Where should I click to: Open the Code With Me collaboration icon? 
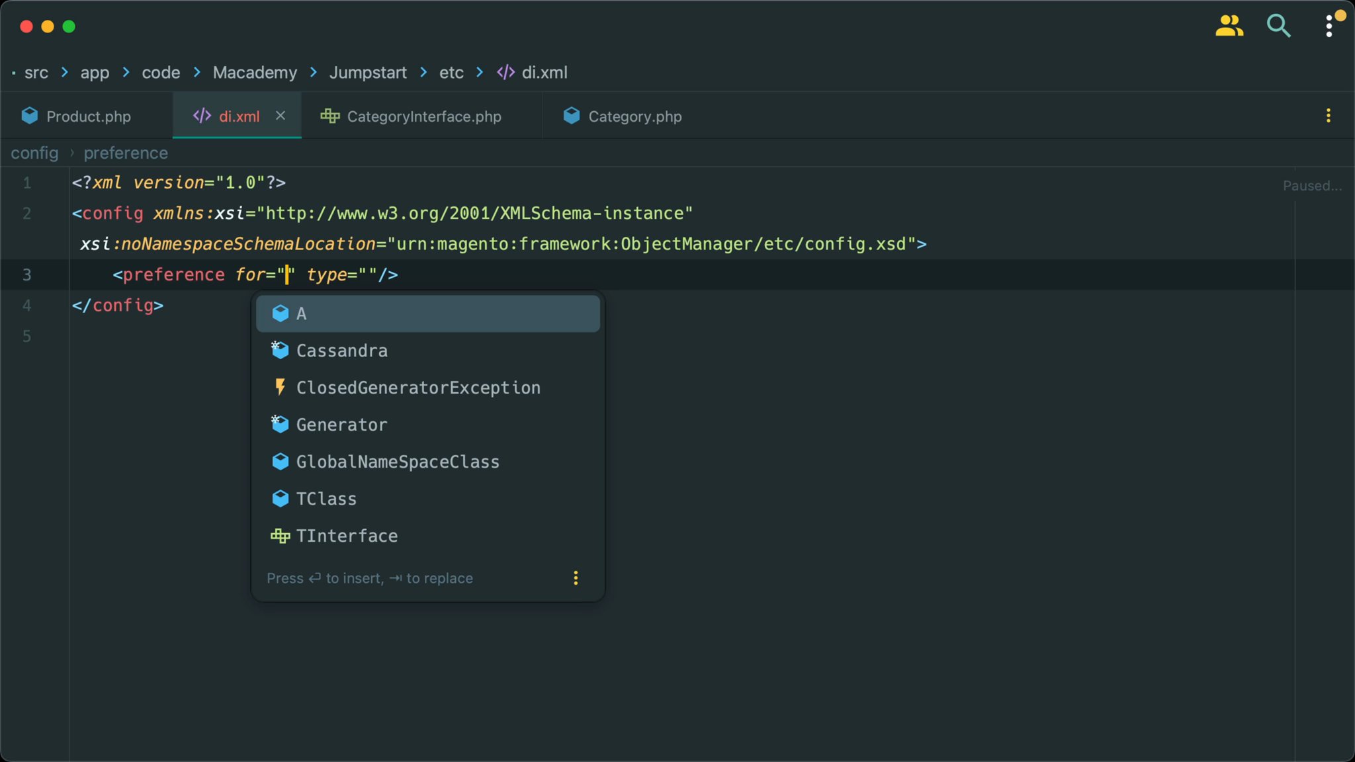point(1229,26)
